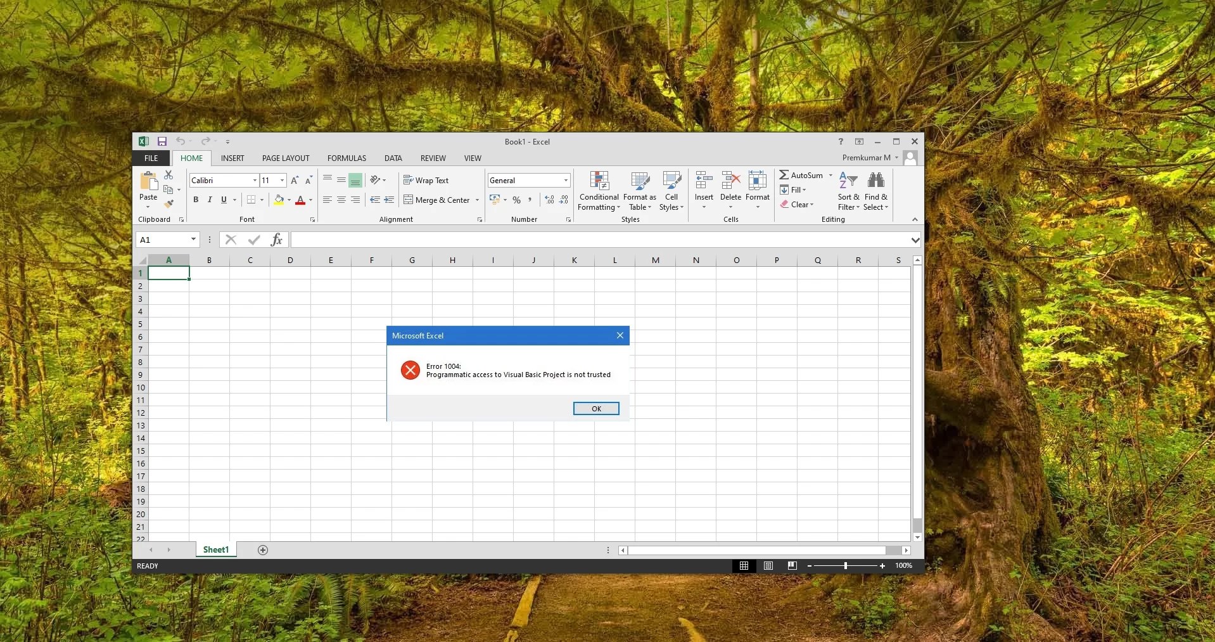Screen dimensions: 1215x642
Task: Insert cells using the Insert icon
Action: 704,181
